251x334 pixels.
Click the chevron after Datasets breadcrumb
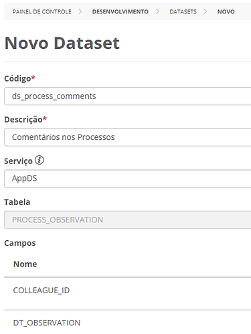(205, 11)
